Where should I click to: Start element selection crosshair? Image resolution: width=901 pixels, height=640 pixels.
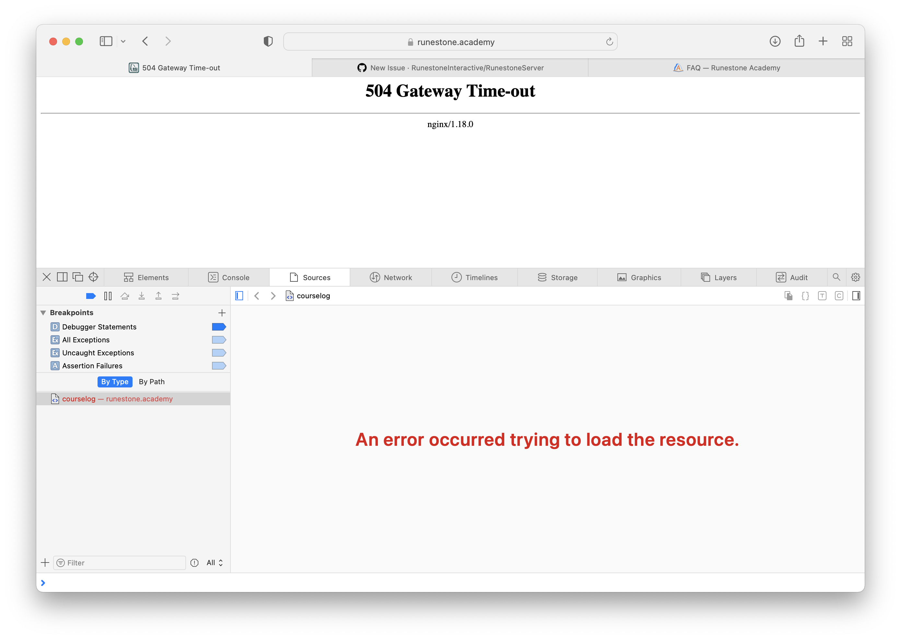click(93, 277)
